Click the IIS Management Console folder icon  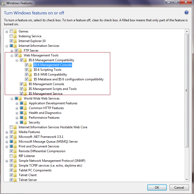point(25,84)
